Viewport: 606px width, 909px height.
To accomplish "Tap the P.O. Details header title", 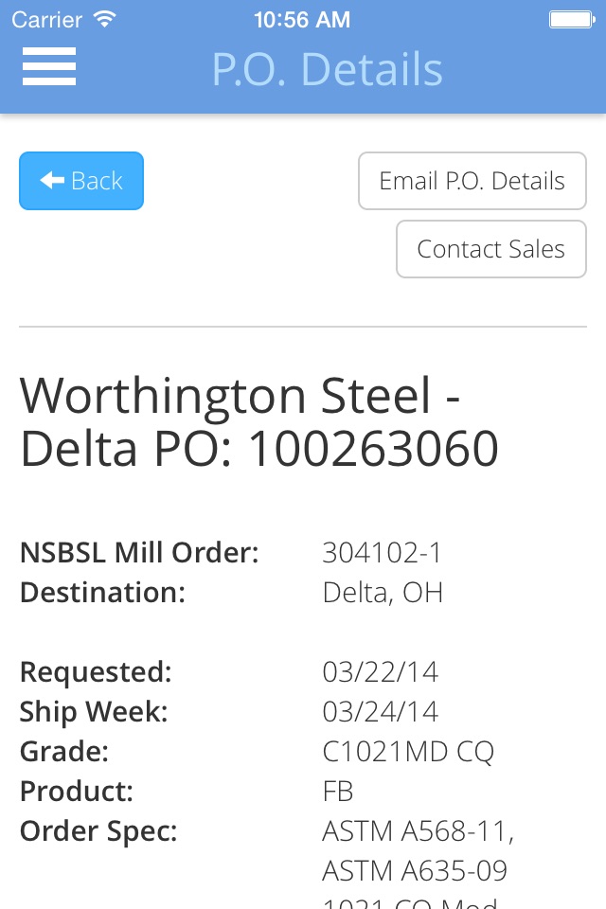I will 327,69.
